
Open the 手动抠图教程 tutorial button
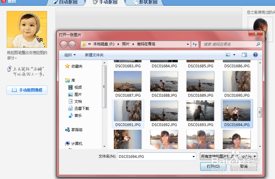(x=27, y=90)
